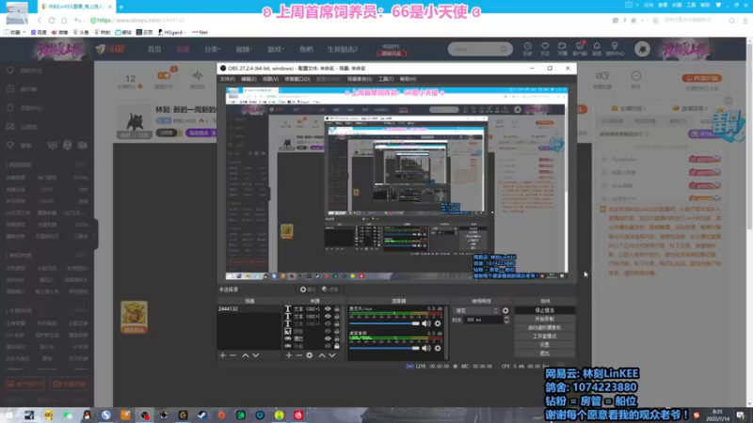Toggle lock on second 文本 (GDI+) source
The width and height of the screenshot is (753, 423).
click(337, 317)
